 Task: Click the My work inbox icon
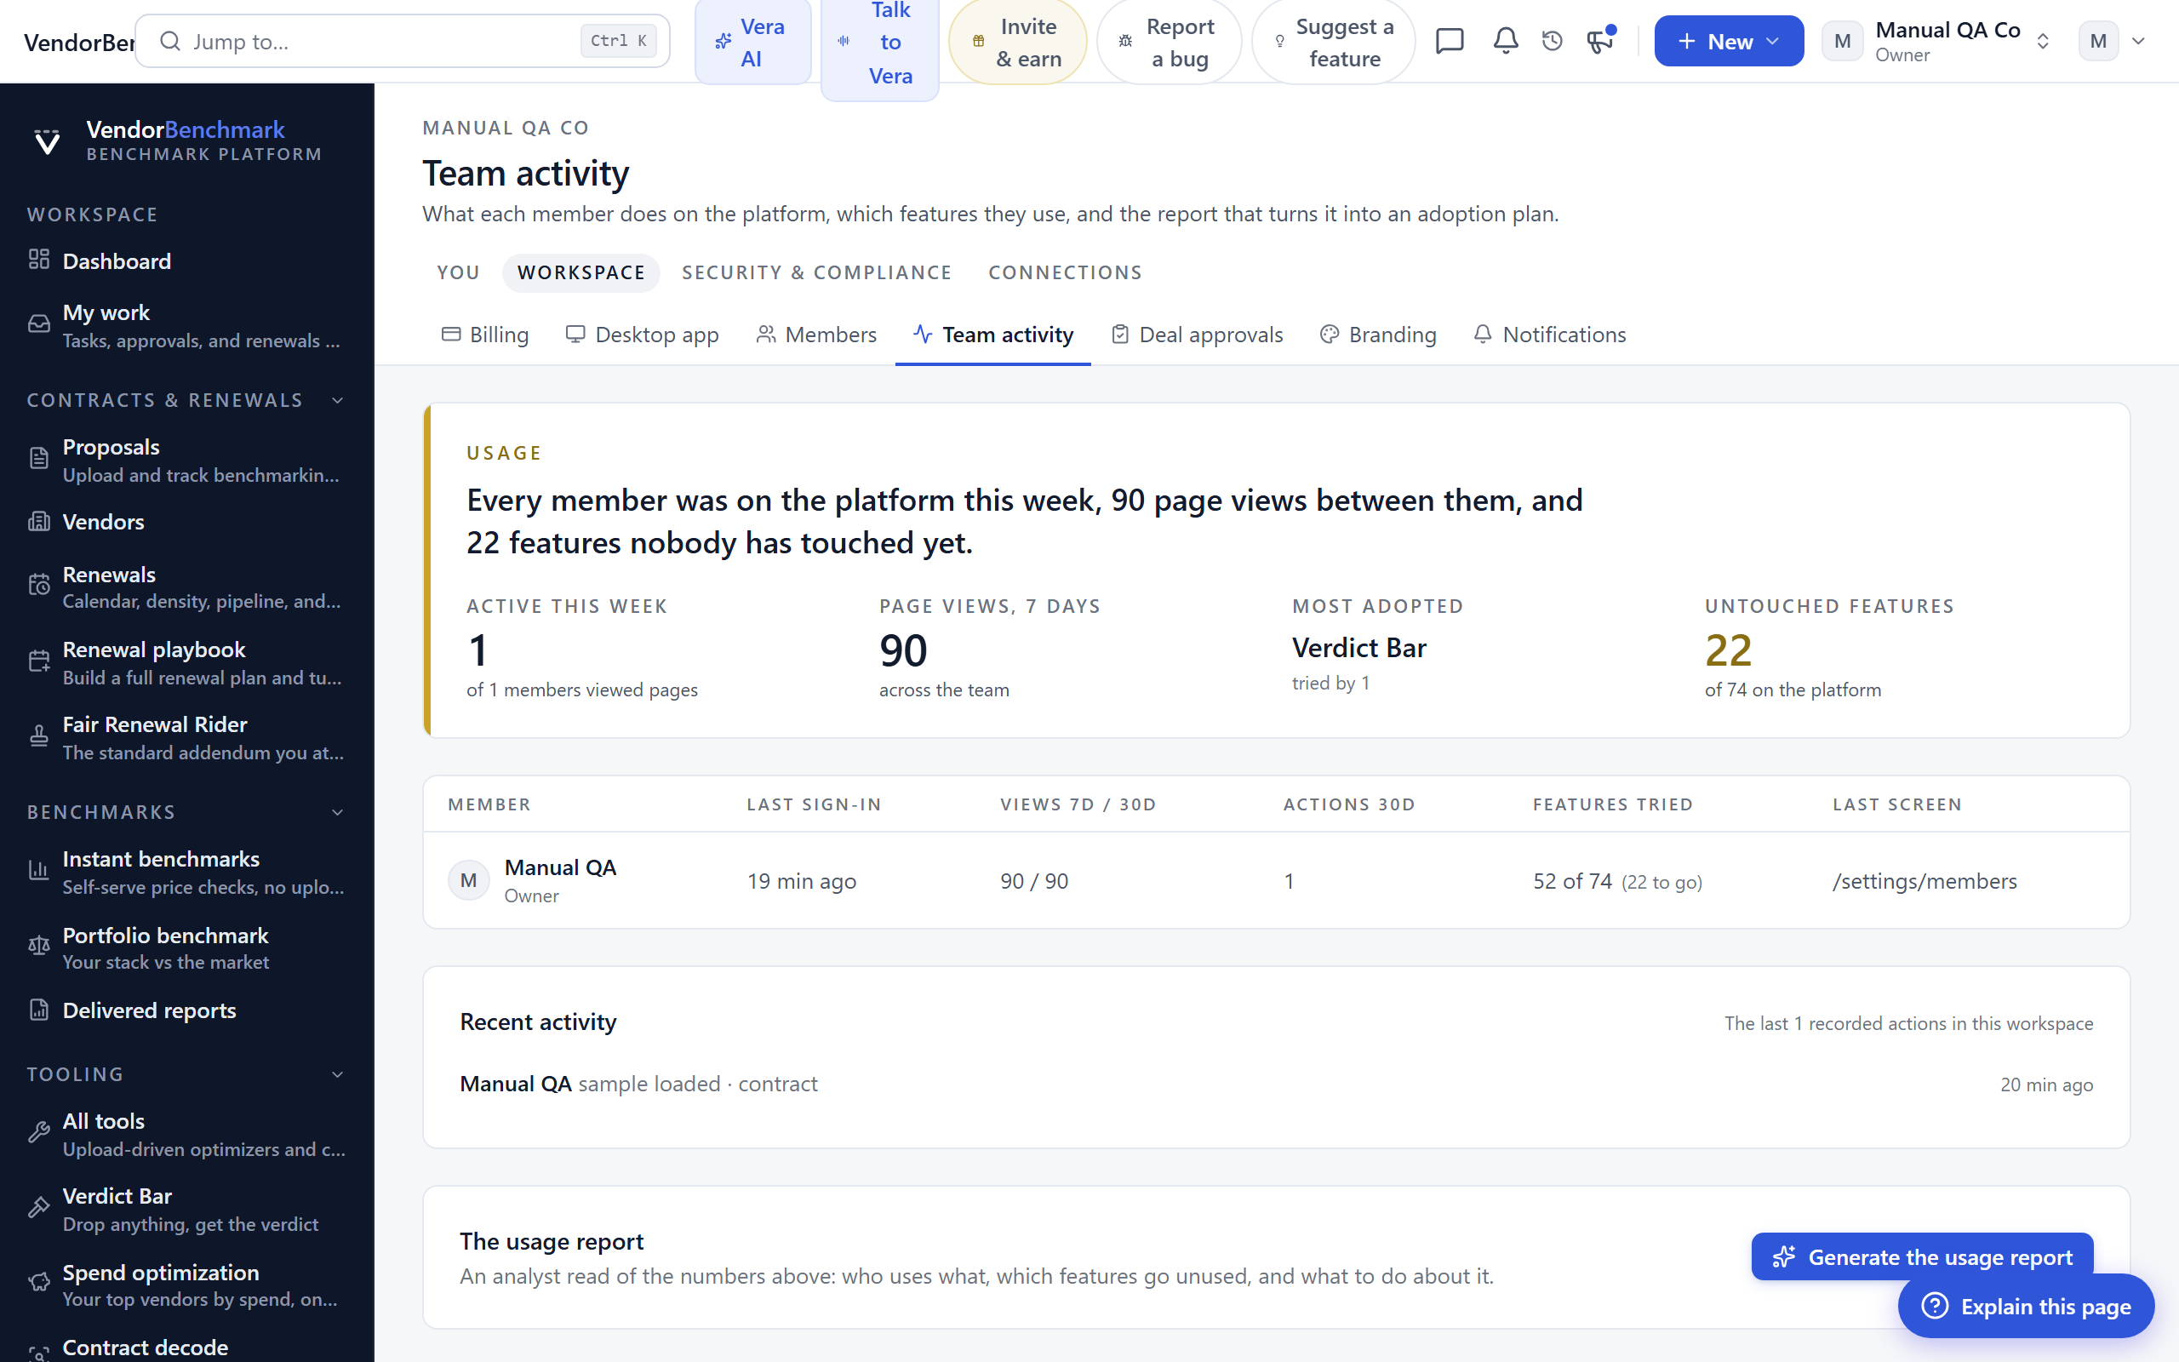[38, 324]
